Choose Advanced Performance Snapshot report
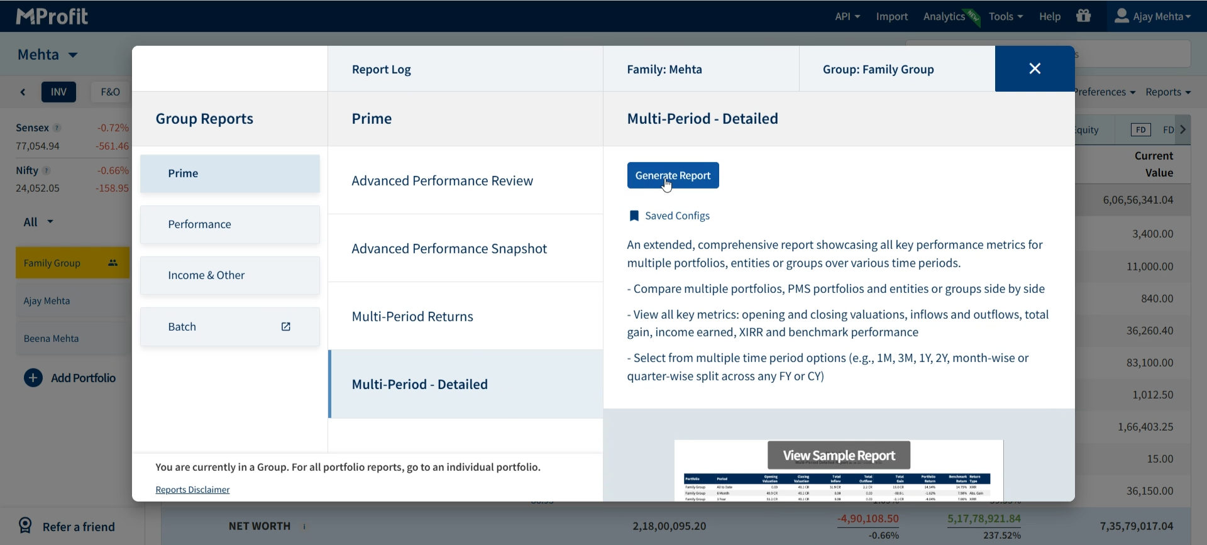 coord(465,249)
